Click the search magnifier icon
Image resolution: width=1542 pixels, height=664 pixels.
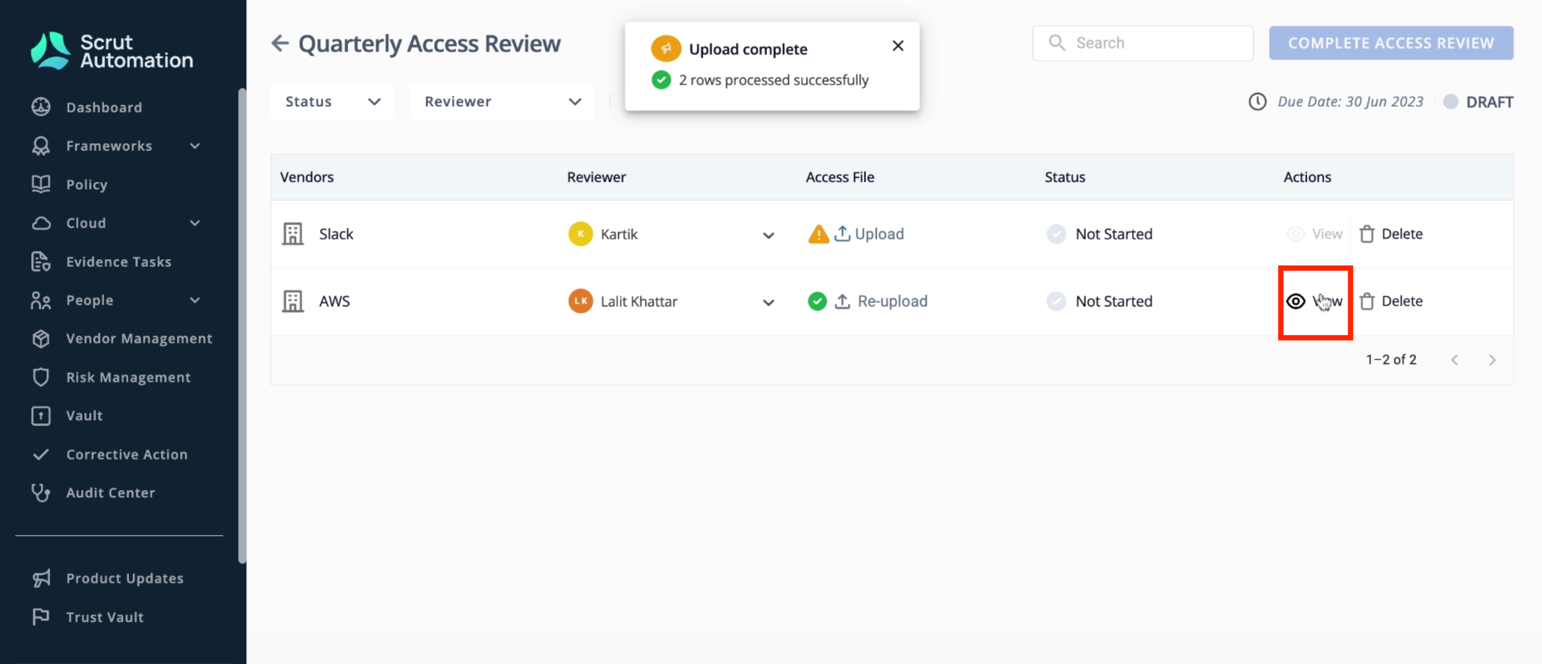coord(1057,42)
